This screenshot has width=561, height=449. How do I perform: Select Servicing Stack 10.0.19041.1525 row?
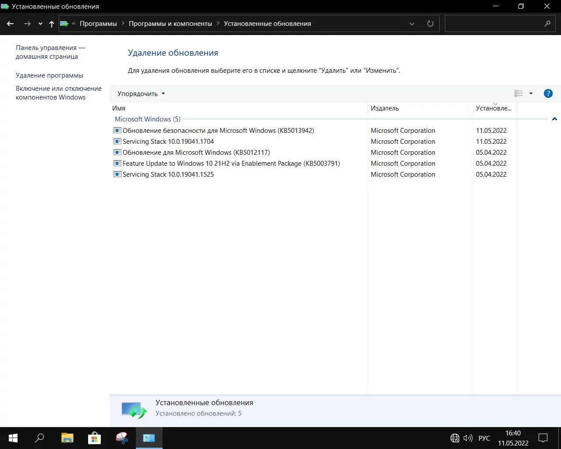pyautogui.click(x=313, y=175)
